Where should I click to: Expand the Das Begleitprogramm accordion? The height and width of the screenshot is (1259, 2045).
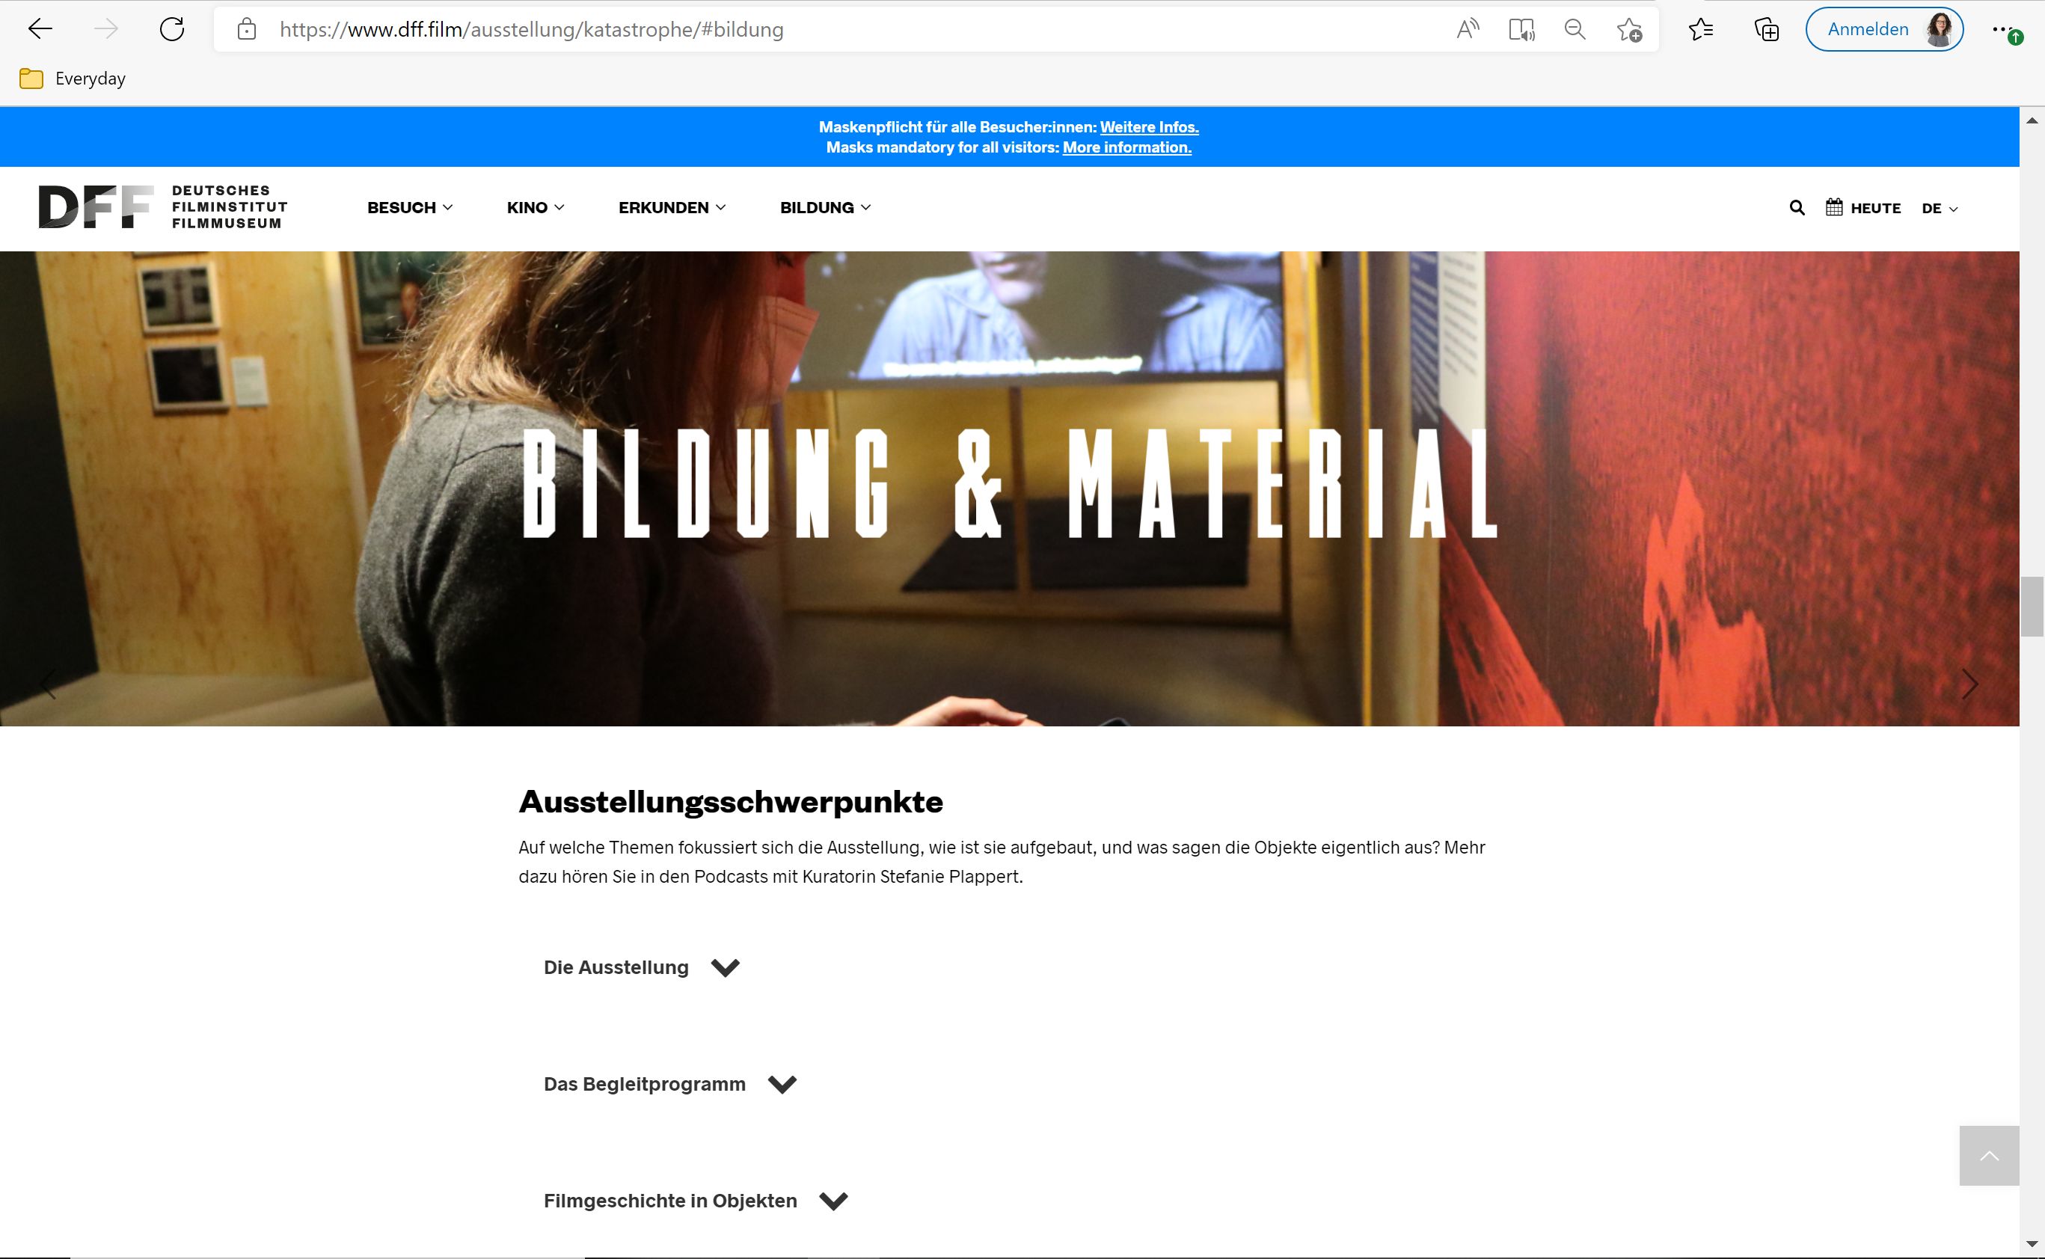[x=670, y=1084]
